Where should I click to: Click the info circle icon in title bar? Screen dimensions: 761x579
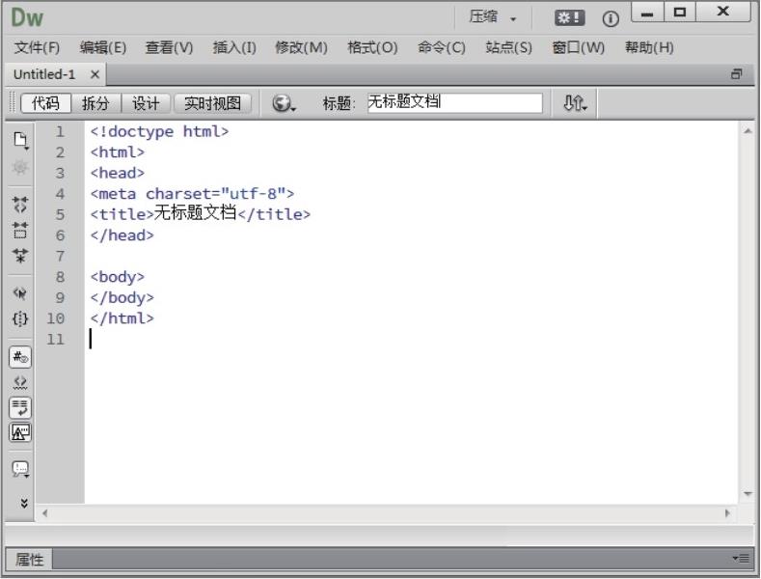tap(611, 19)
